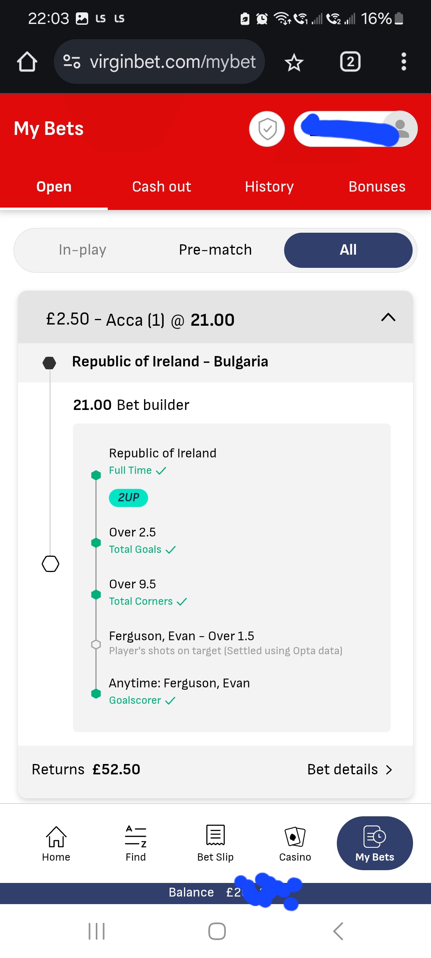Open the browser tab switcher showing 2

coord(350,62)
